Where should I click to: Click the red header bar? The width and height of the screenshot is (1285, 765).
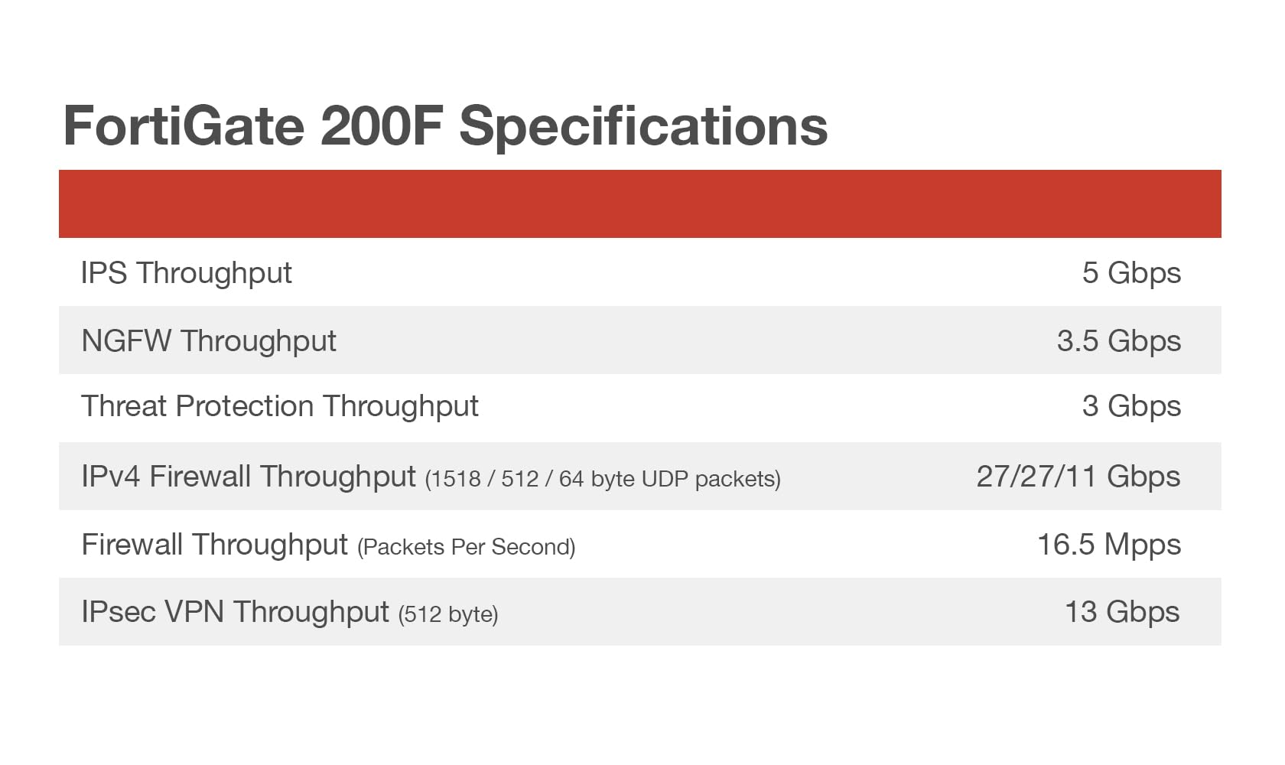click(x=639, y=203)
